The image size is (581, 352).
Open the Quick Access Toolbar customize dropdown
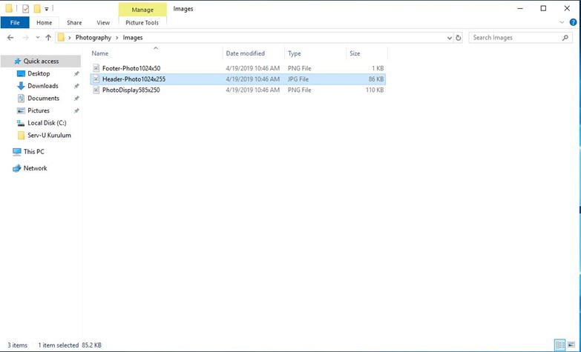(x=47, y=8)
